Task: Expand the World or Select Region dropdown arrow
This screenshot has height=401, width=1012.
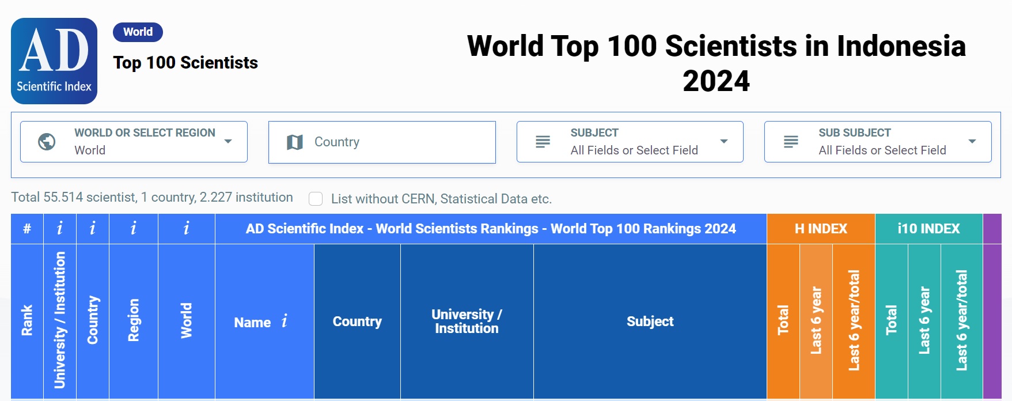Action: (x=228, y=142)
